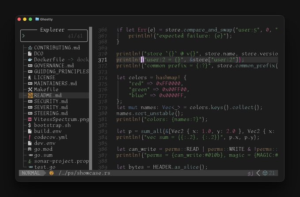The image size is (300, 197).
Task: Click the NORMAL mode indicator
Action: click(31, 173)
